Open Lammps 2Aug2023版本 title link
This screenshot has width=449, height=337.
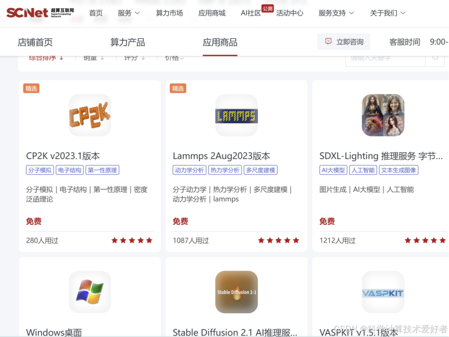coord(221,156)
